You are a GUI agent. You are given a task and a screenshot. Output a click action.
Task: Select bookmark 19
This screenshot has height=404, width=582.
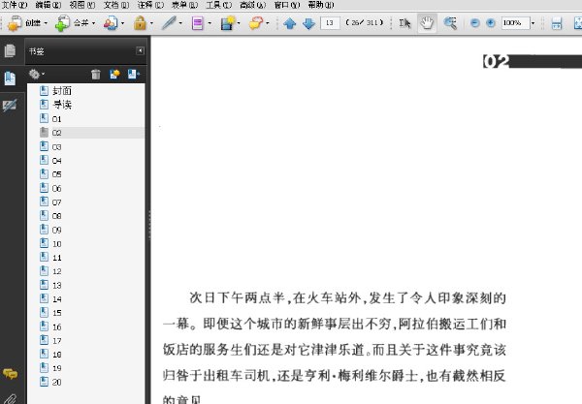click(x=56, y=368)
